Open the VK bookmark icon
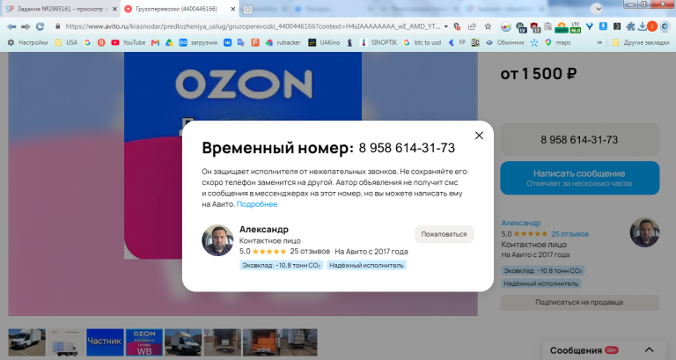 click(x=227, y=42)
